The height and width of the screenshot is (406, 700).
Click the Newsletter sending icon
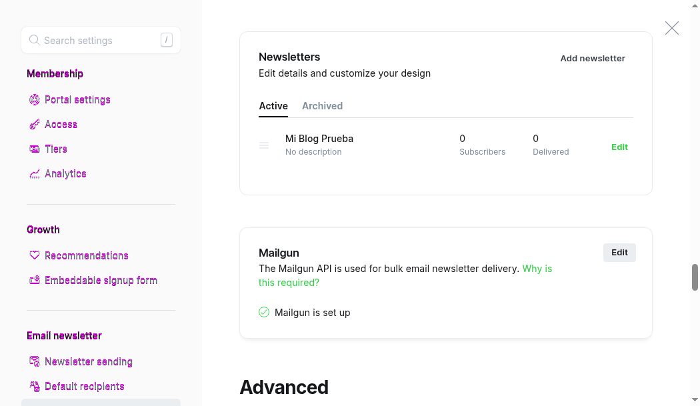pyautogui.click(x=35, y=361)
